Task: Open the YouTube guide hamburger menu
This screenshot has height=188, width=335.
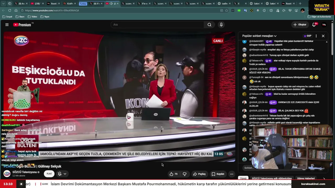Action: click(x=7, y=25)
